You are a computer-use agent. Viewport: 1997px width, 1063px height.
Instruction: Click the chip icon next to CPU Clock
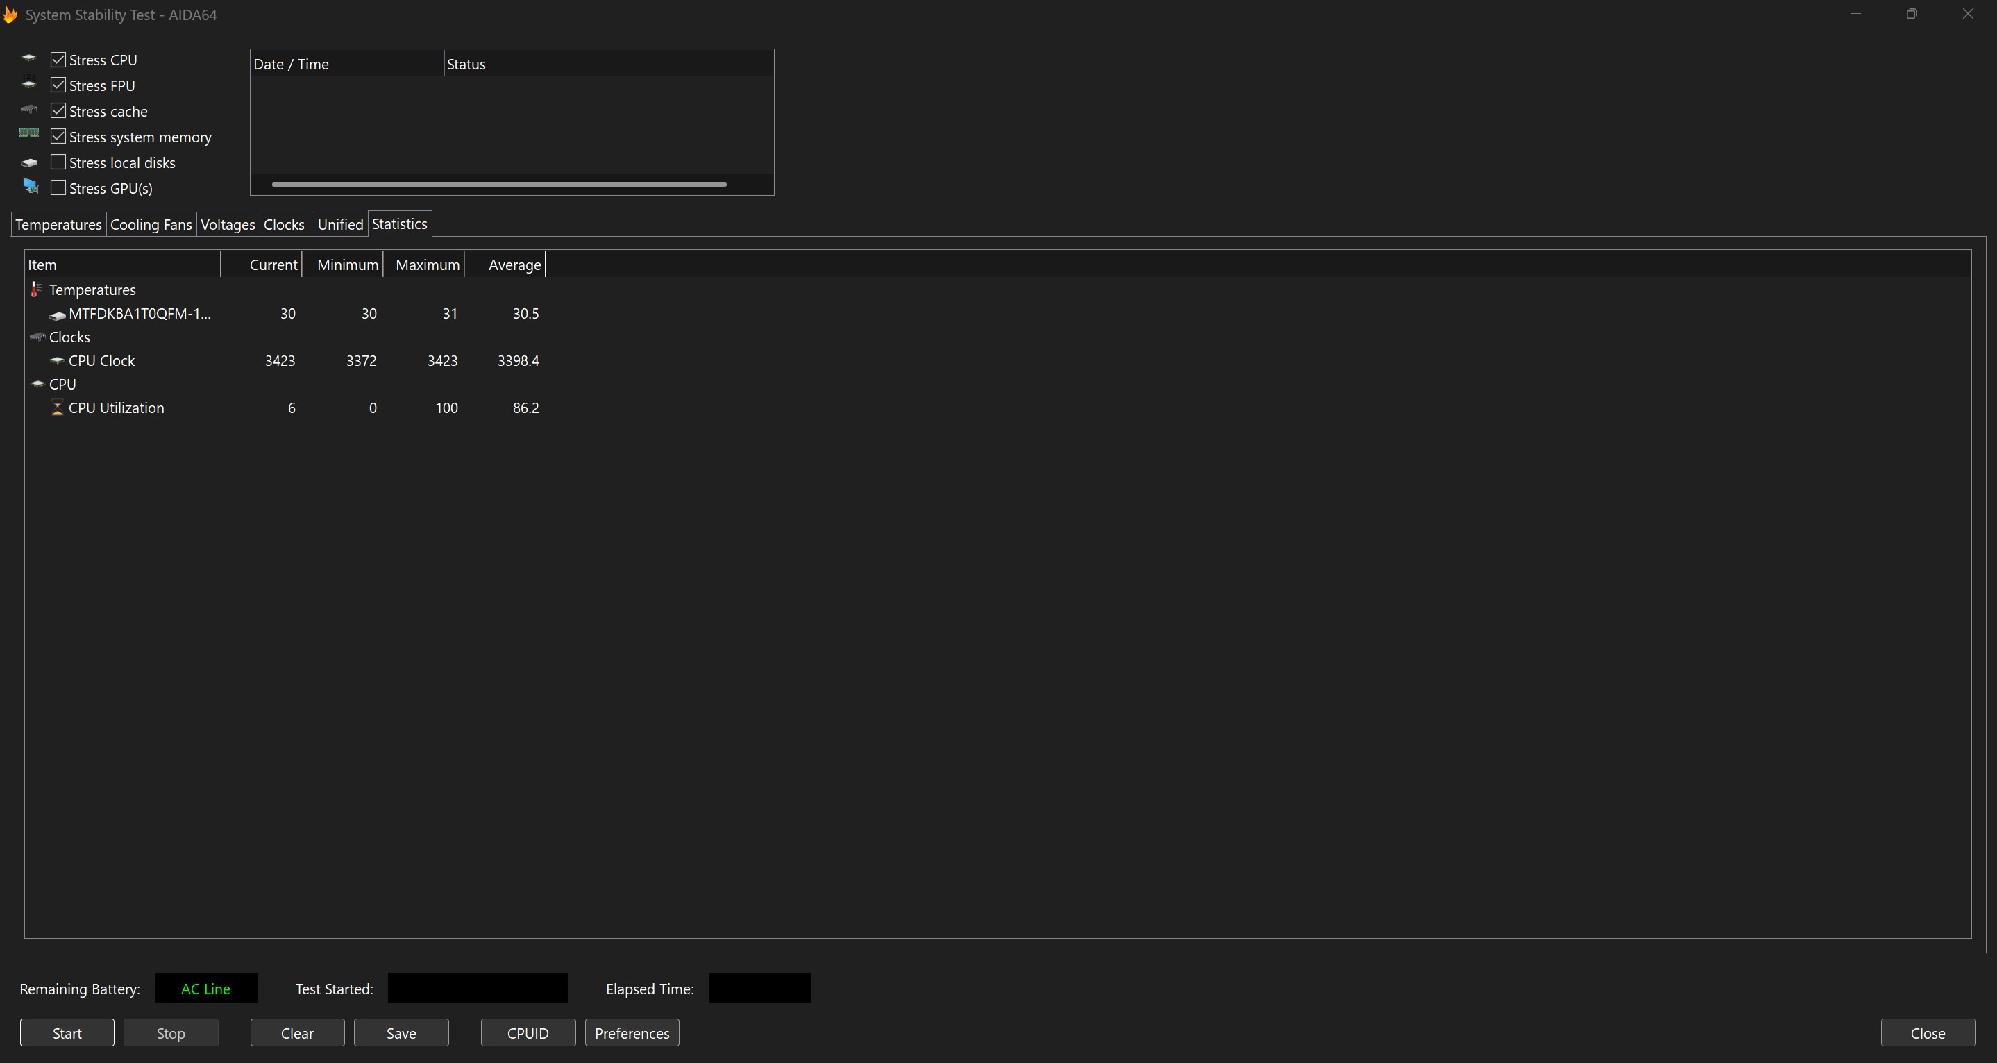tap(57, 360)
